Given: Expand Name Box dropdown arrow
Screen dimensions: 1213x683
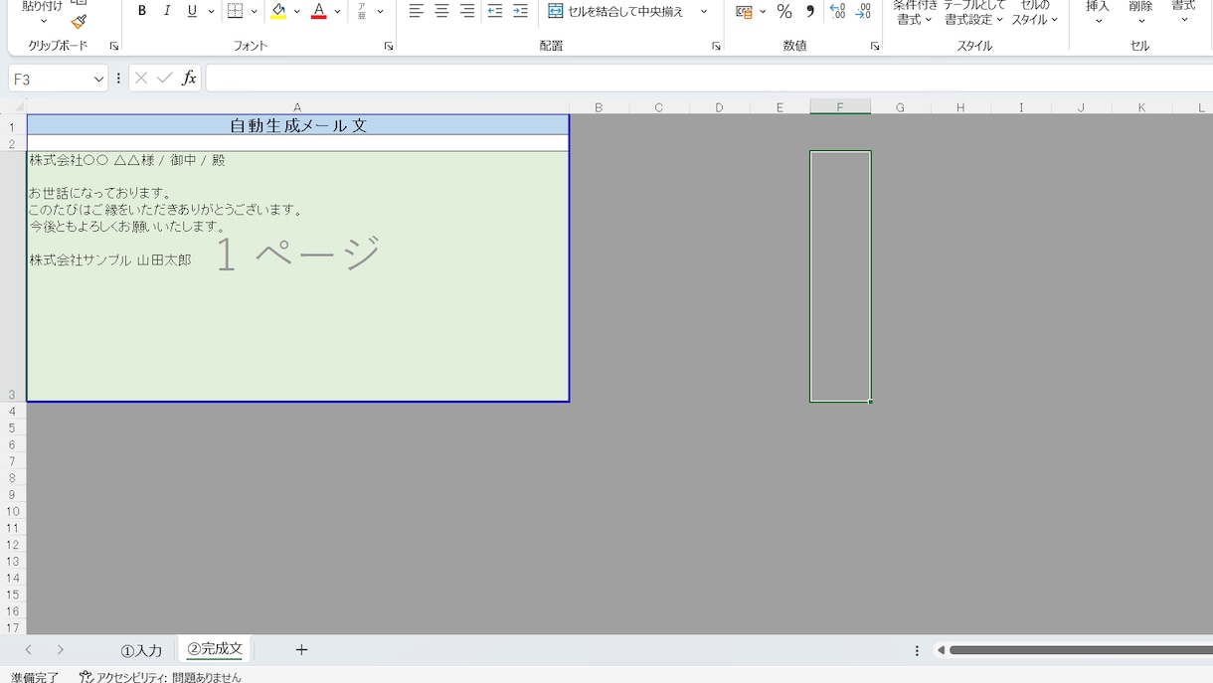Looking at the screenshot, I should pyautogui.click(x=98, y=79).
